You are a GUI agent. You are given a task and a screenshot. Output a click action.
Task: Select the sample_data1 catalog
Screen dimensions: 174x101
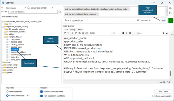click(x=12, y=65)
